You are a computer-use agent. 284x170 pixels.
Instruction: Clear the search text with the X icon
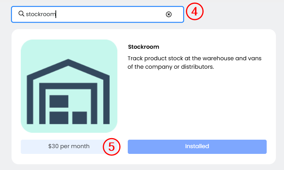(x=169, y=14)
